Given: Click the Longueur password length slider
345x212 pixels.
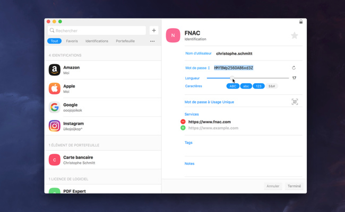Looking at the screenshot, I should 247,78.
